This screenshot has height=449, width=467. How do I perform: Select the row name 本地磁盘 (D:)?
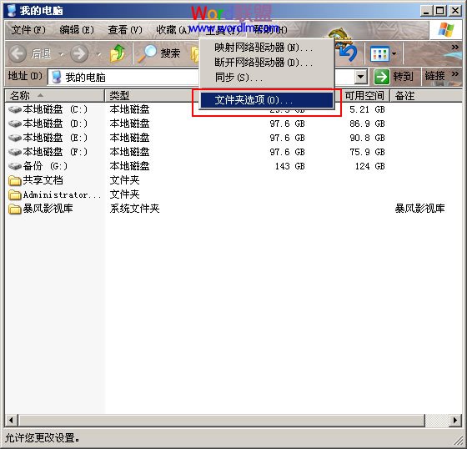click(x=55, y=124)
